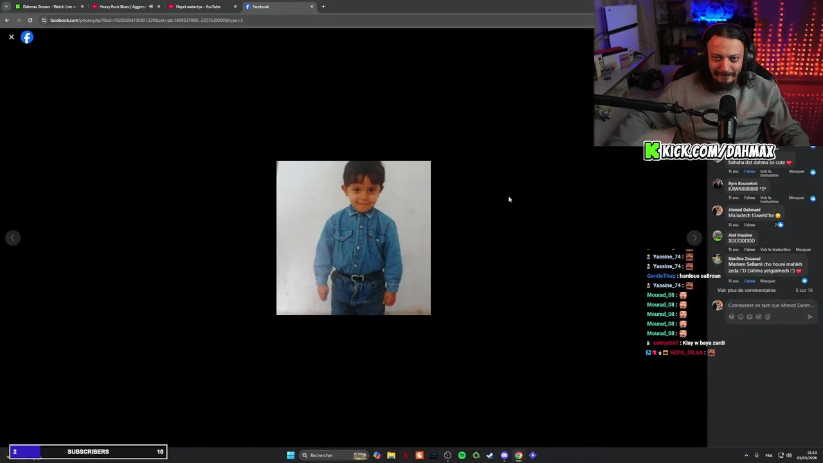Unlike Nardine Zouaoui's comment

point(749,281)
